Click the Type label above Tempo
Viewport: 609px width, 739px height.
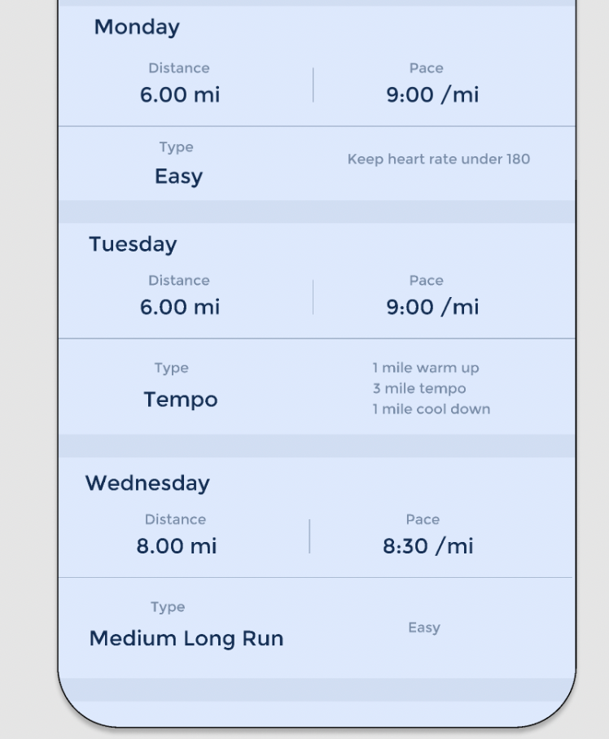[171, 368]
